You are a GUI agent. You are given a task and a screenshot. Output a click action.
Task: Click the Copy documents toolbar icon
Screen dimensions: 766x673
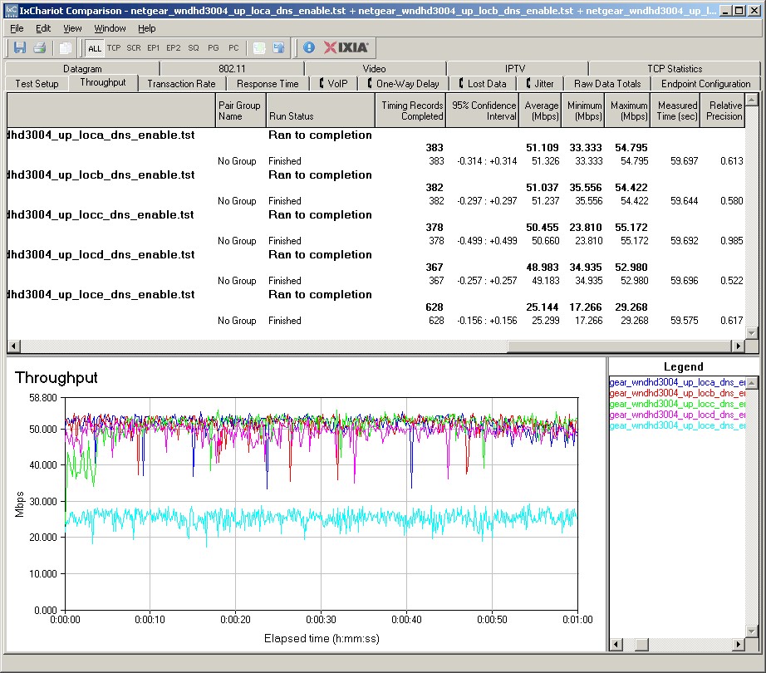[65, 48]
